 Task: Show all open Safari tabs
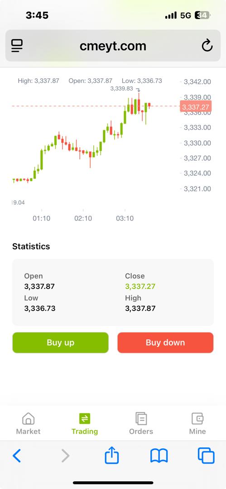click(206, 455)
